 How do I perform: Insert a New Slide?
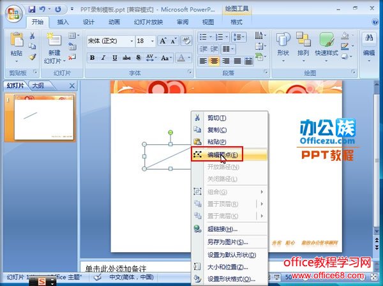pyautogui.click(x=54, y=48)
